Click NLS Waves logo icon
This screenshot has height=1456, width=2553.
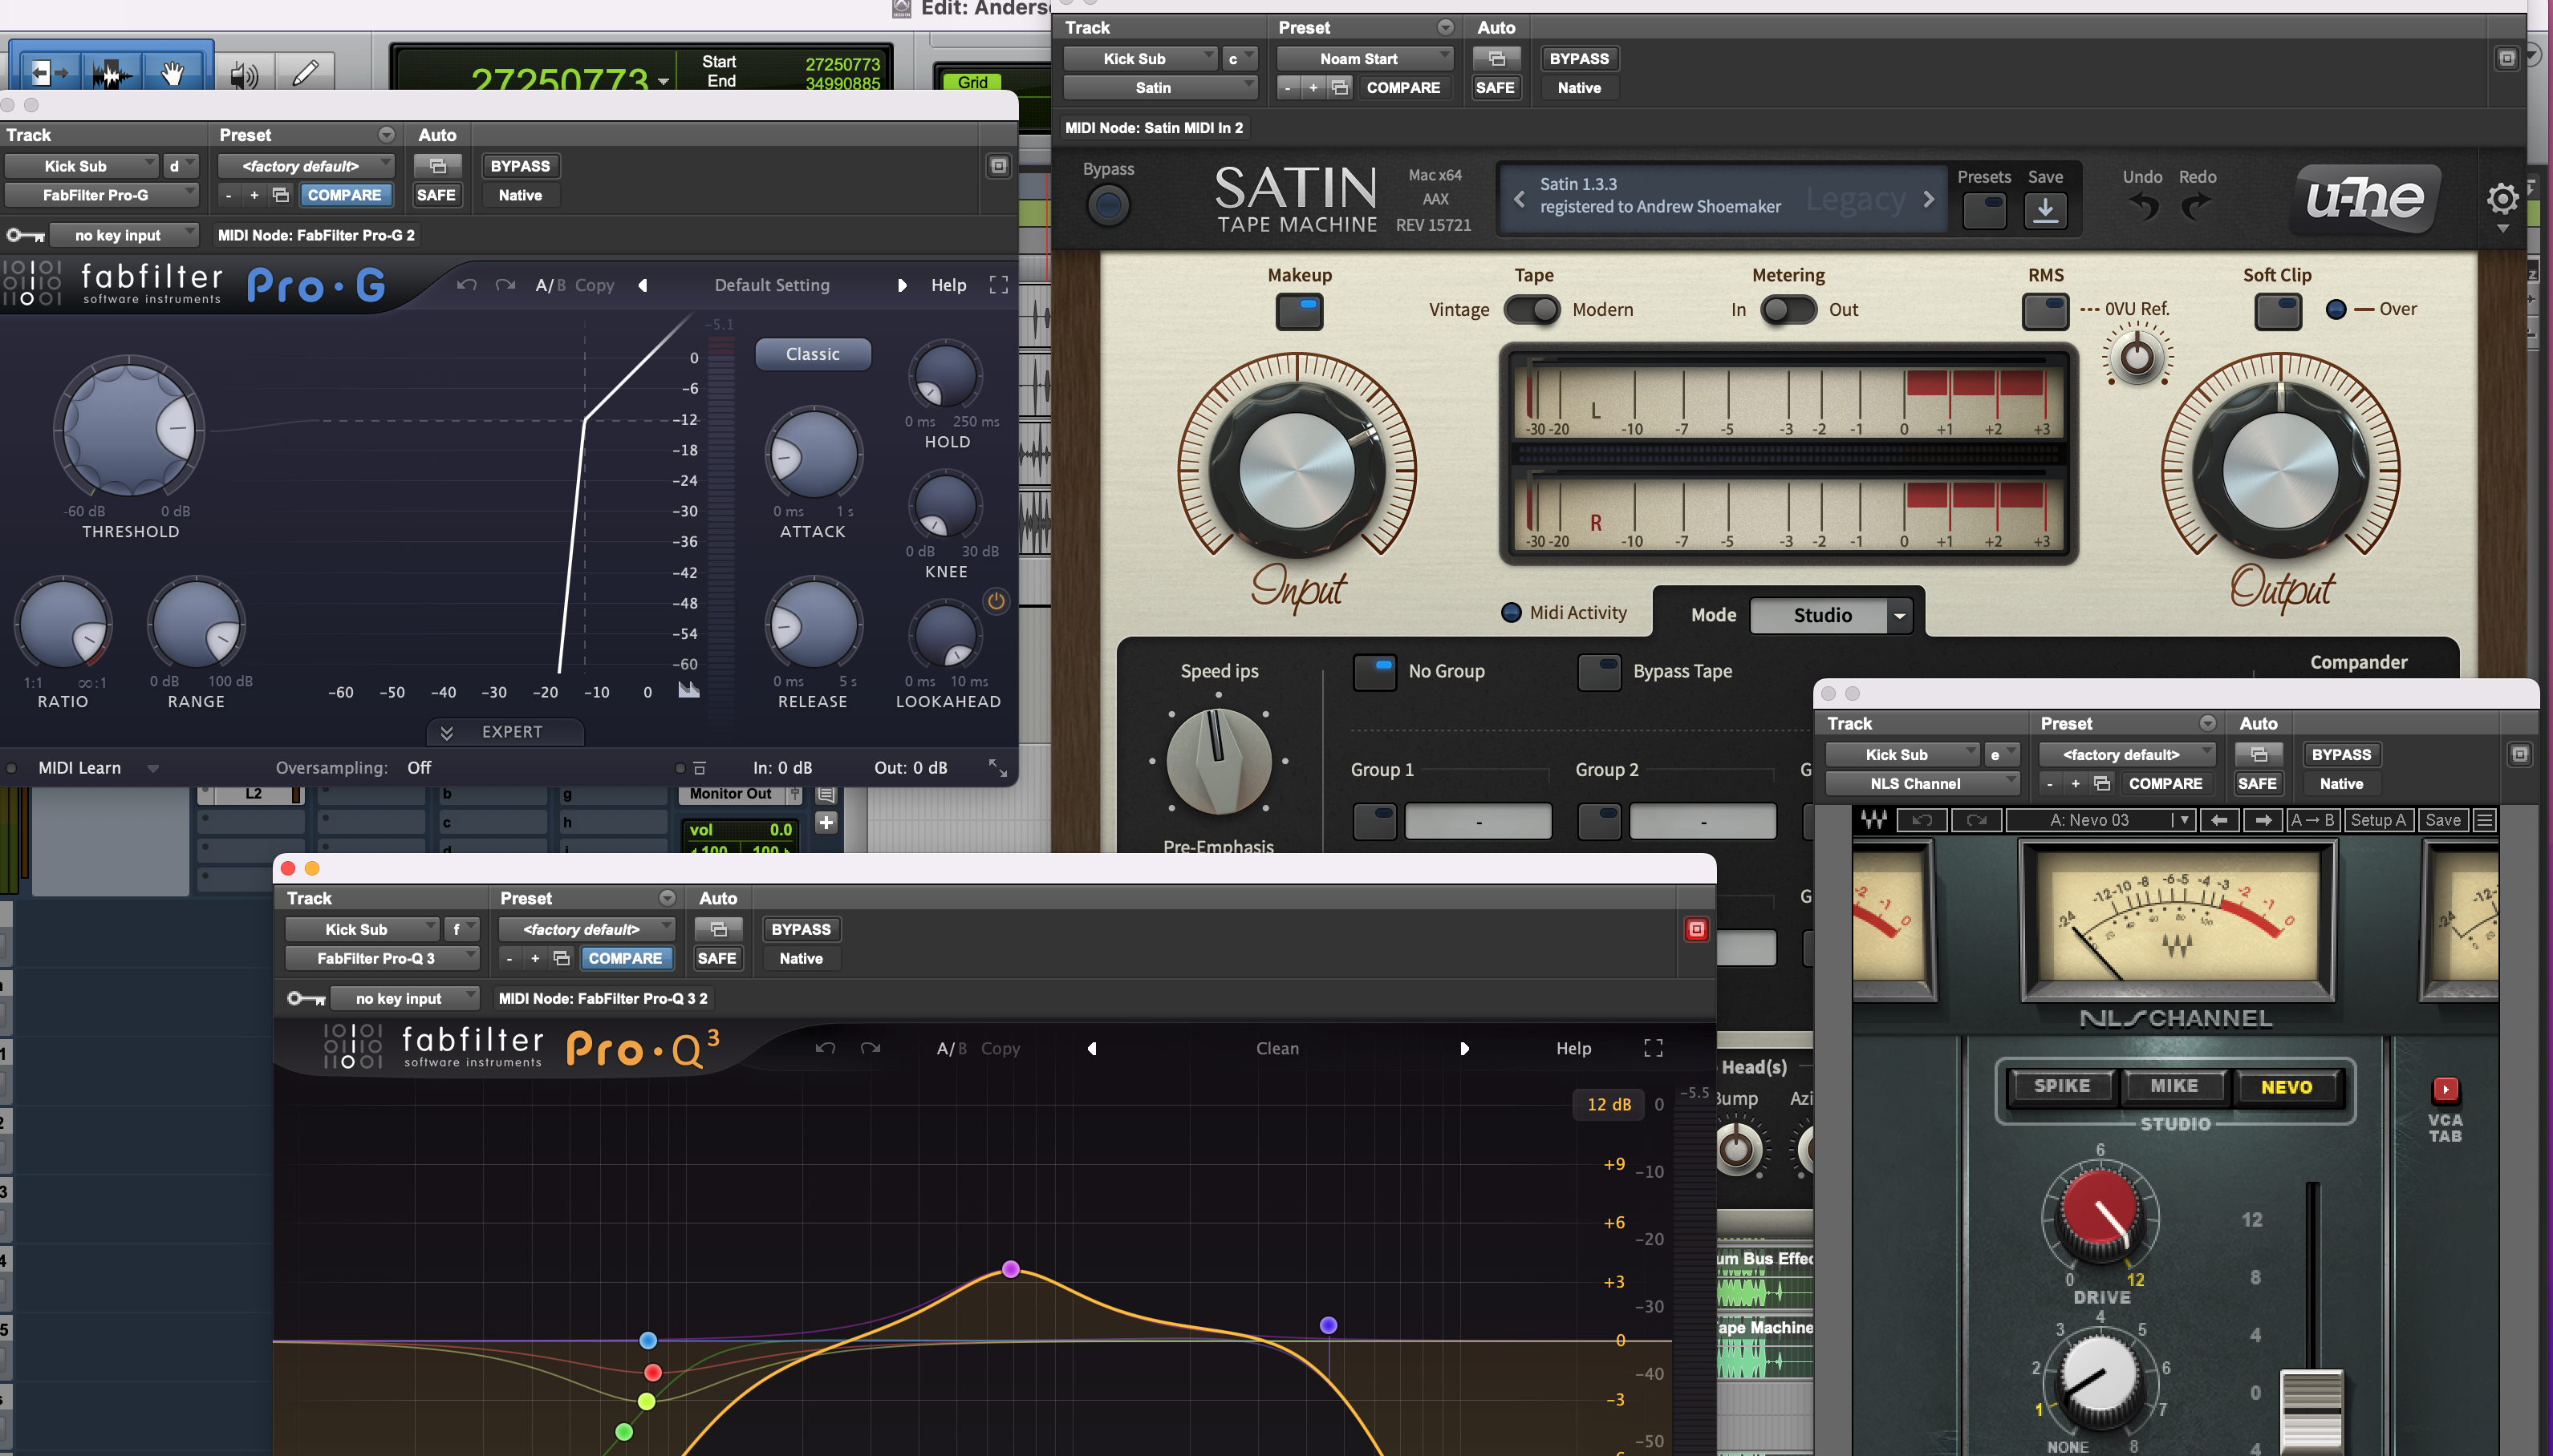[x=1873, y=820]
